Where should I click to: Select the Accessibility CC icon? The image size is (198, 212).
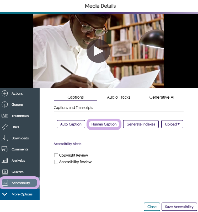pyautogui.click(x=5, y=183)
